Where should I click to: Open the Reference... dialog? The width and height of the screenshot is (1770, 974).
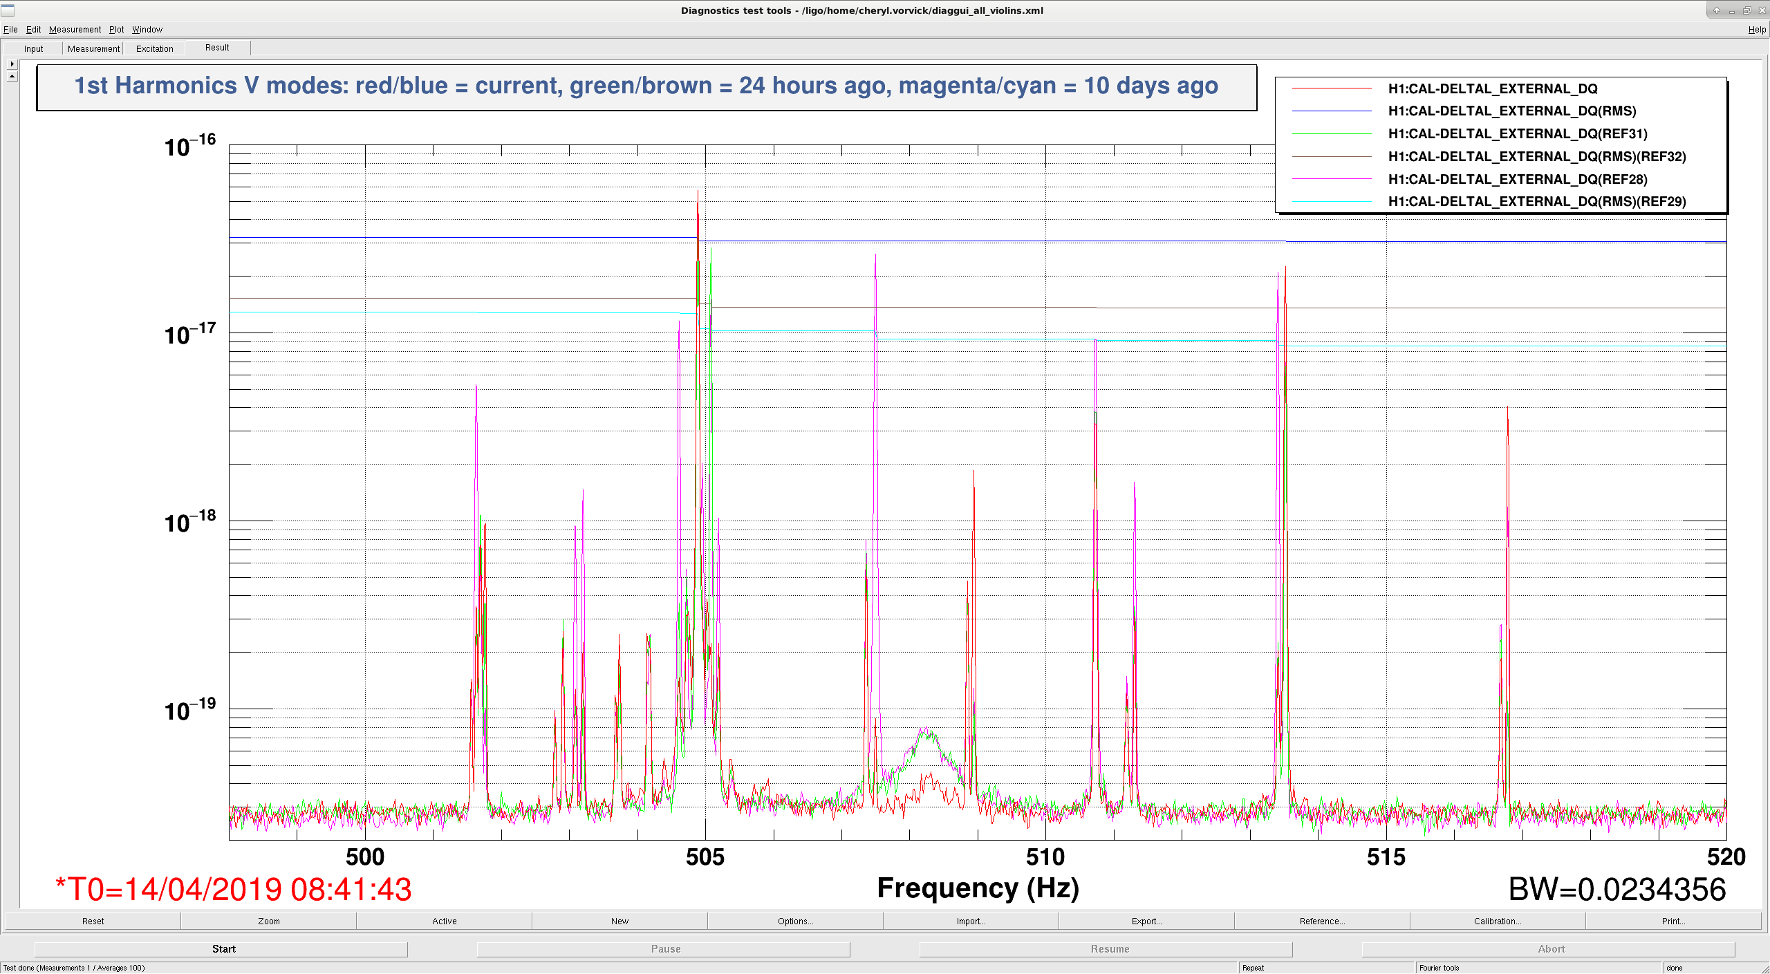click(1322, 921)
